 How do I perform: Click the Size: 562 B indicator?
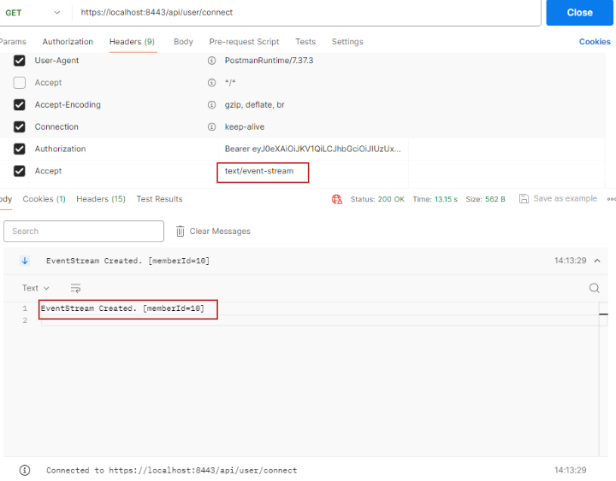485,199
